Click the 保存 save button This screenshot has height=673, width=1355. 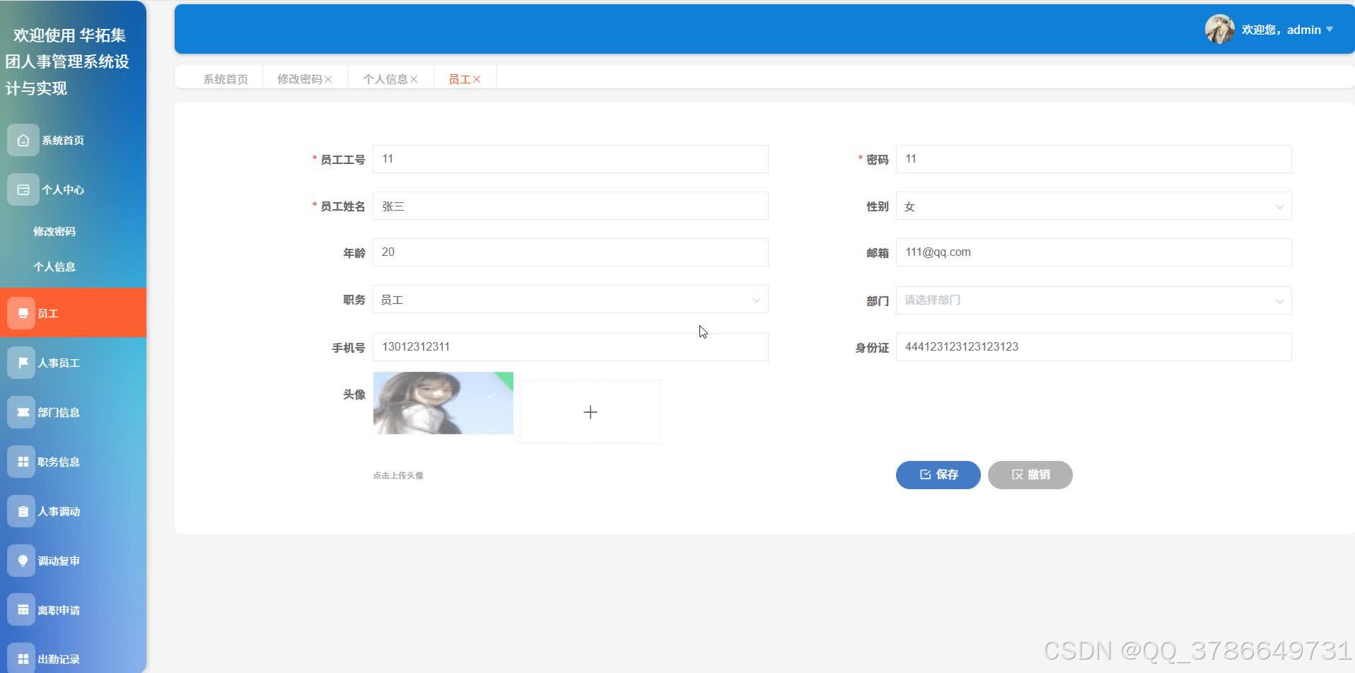click(x=938, y=474)
